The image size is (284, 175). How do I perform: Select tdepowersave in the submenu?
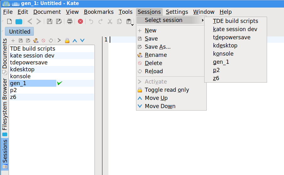point(236,37)
